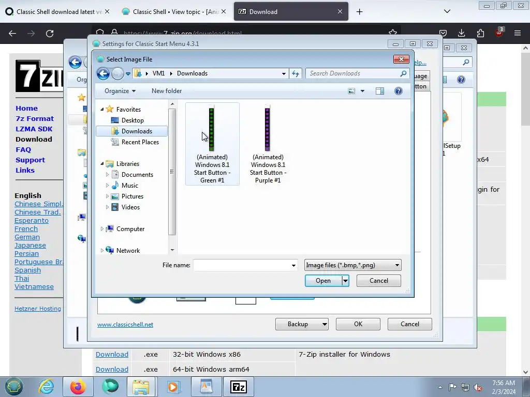Screen dimensions: 530x397
Task: Open the Organize menu
Action: pyautogui.click(x=120, y=91)
